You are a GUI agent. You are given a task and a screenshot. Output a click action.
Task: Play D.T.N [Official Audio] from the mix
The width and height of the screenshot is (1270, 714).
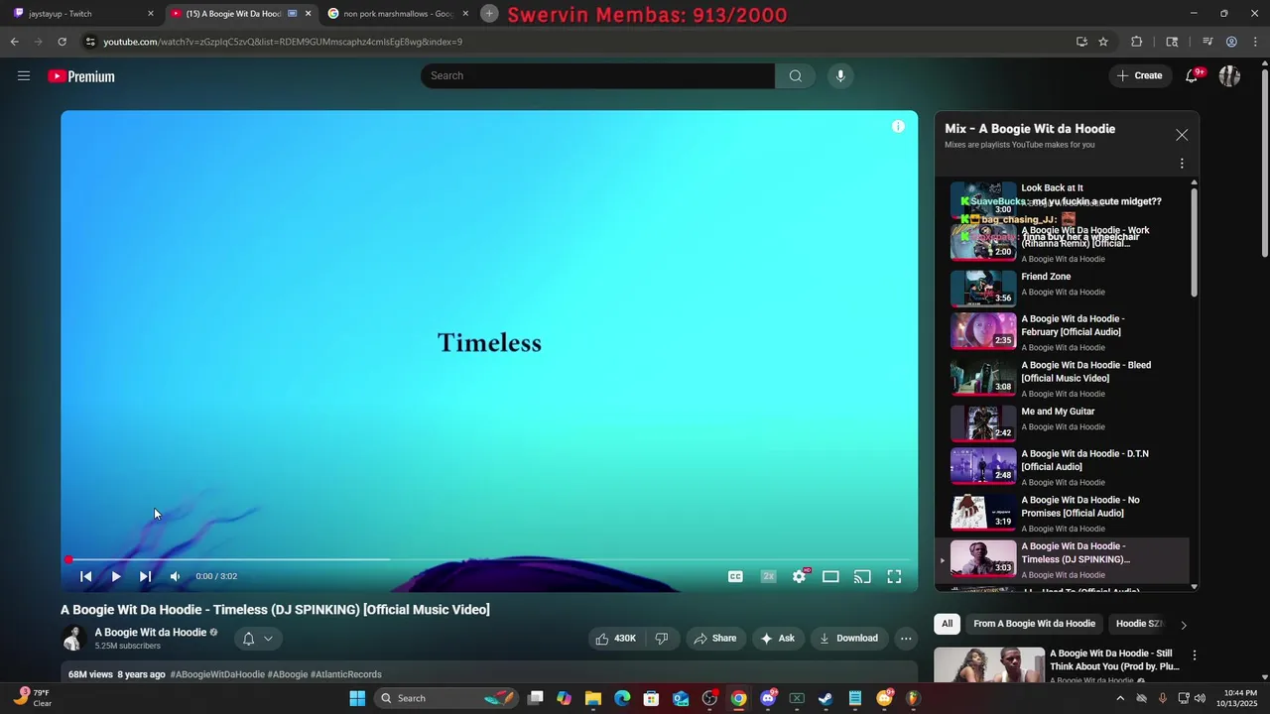click(1064, 467)
